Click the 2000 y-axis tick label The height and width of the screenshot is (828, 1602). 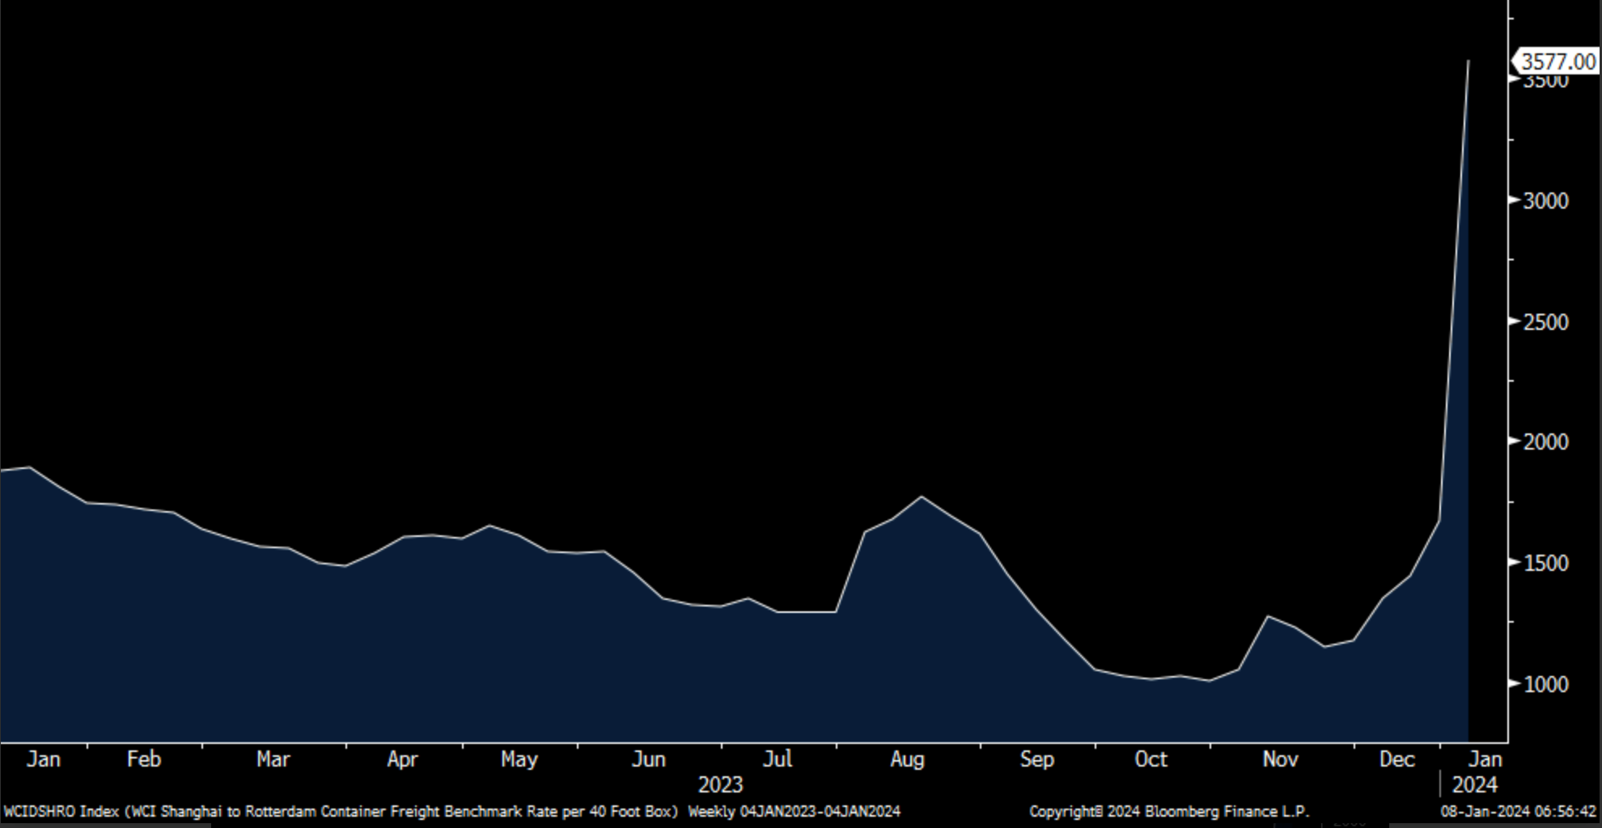click(x=1545, y=442)
